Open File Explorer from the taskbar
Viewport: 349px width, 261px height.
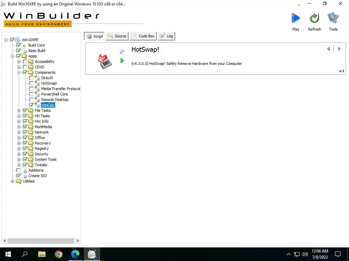[42, 254]
